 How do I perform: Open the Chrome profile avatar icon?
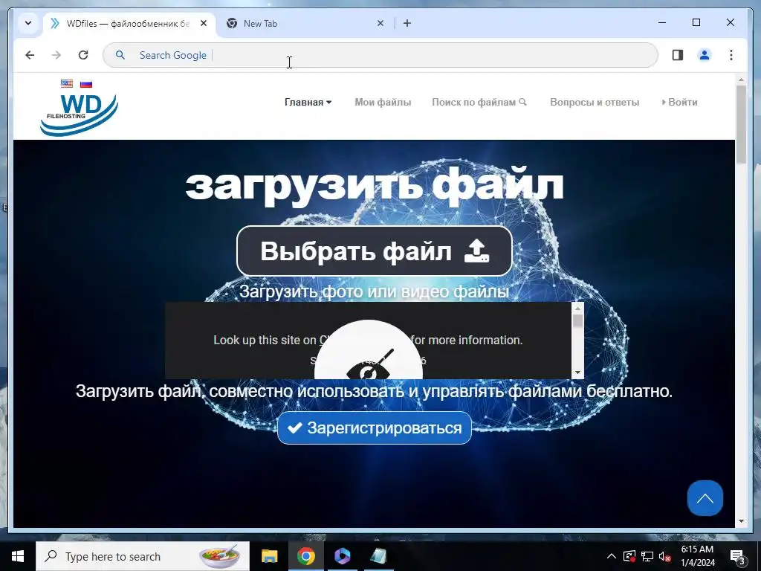coord(705,55)
